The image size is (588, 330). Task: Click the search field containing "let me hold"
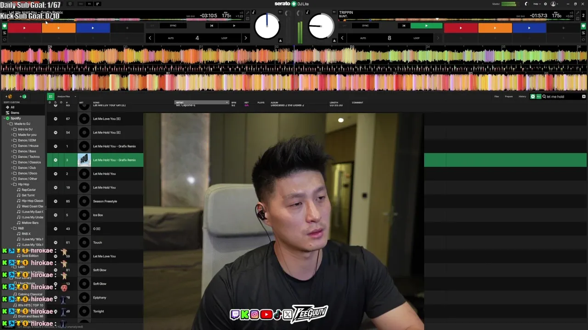point(562,97)
